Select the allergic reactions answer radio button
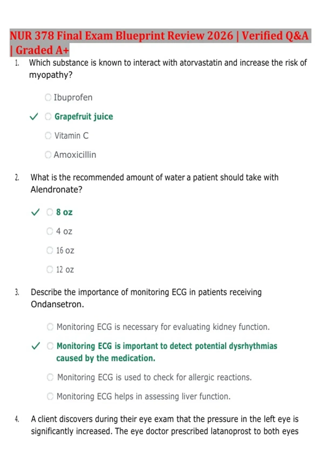The width and height of the screenshot is (324, 459). tap(50, 377)
